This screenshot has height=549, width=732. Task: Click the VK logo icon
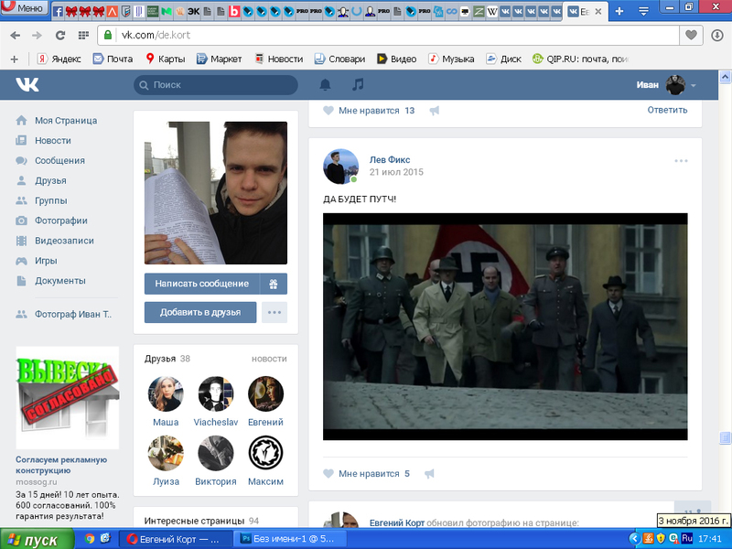click(27, 85)
